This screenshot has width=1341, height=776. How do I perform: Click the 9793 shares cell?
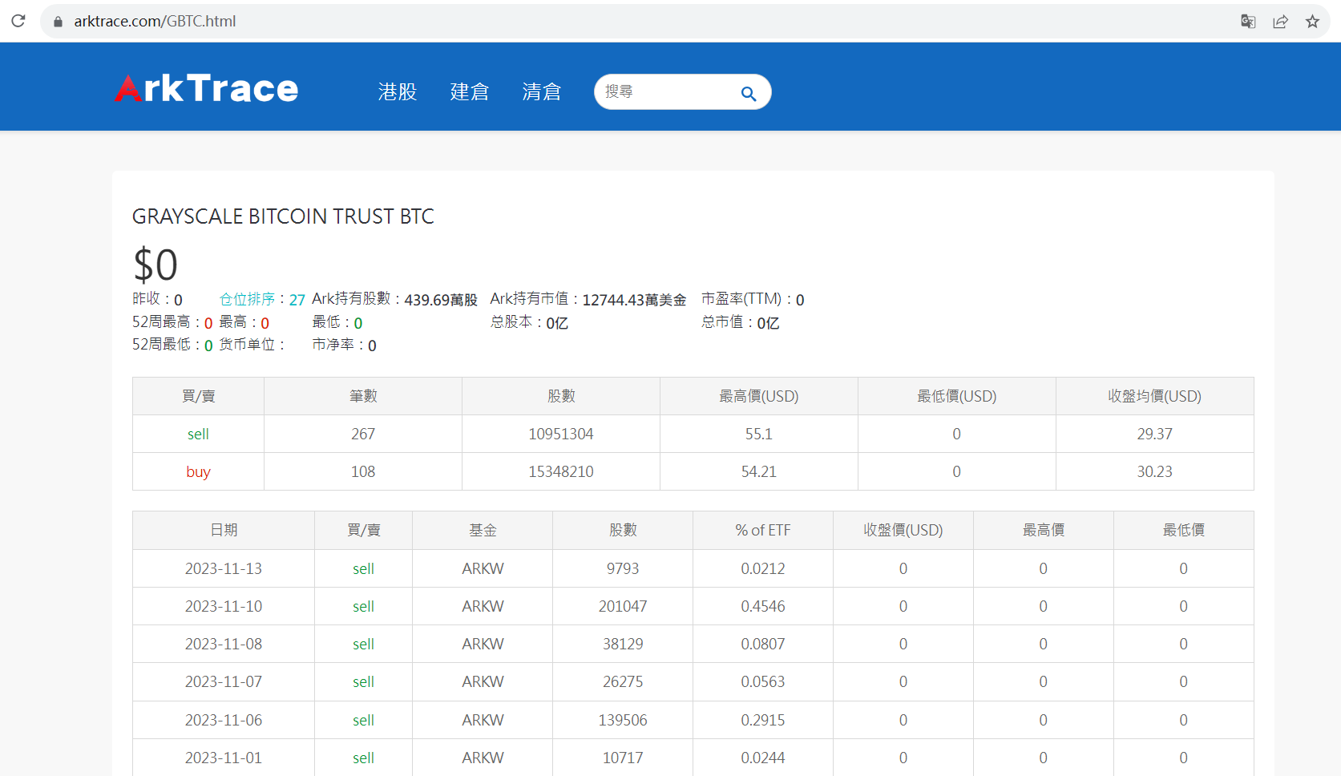coord(623,568)
